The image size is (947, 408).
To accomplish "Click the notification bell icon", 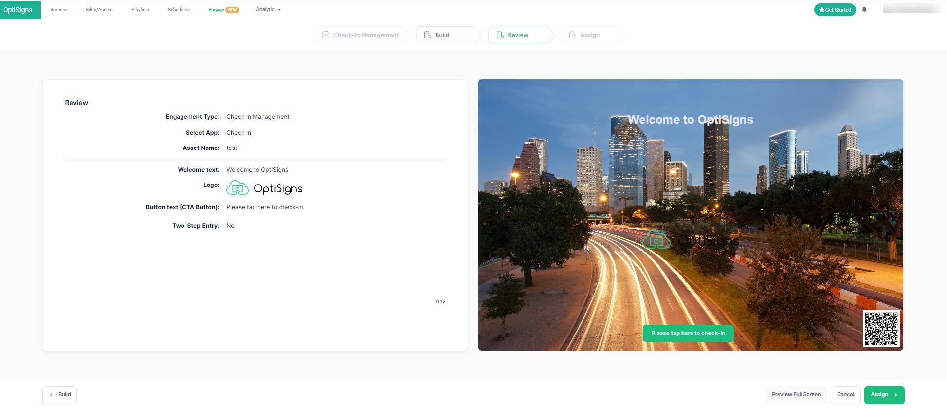I will pos(864,10).
